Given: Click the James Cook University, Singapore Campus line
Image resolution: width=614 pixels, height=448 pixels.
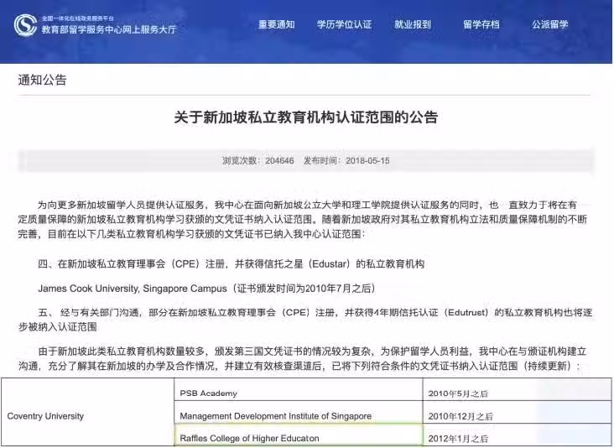Looking at the screenshot, I should coord(206,289).
